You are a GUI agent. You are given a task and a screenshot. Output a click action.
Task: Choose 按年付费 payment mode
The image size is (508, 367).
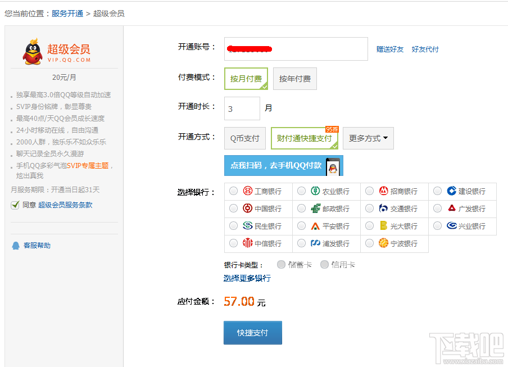[295, 79]
